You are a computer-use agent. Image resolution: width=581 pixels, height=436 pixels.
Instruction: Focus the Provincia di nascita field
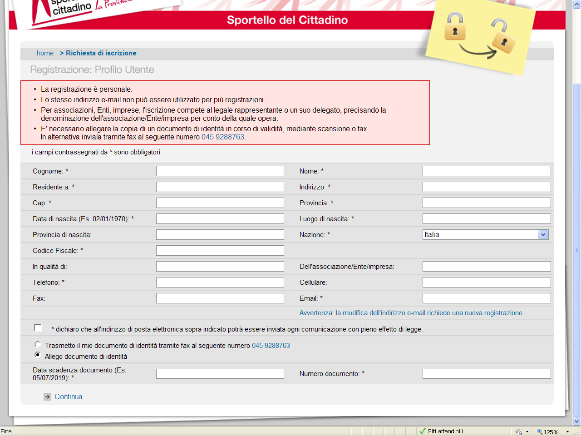pos(220,235)
